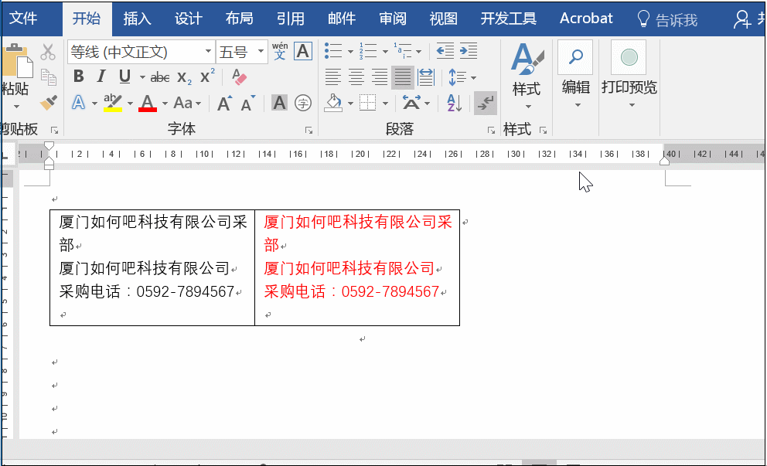The height and width of the screenshot is (466, 767).
Task: Open the 审阅 ribbon tab
Action: click(392, 19)
